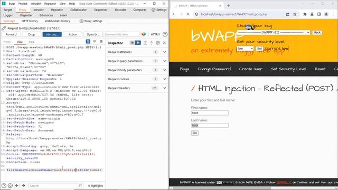Open the browser side panel icon
The height and width of the screenshot is (190, 338).
[x=319, y=14]
